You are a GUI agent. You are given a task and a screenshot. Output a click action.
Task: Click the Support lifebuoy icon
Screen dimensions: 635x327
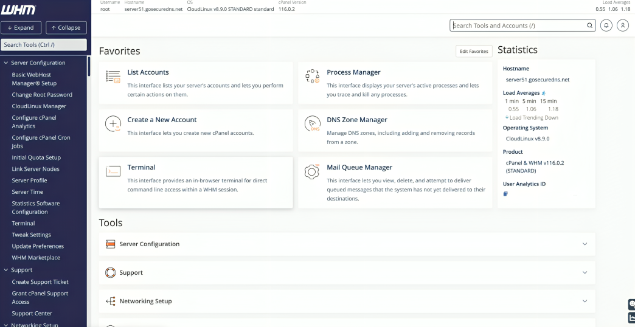pos(111,272)
